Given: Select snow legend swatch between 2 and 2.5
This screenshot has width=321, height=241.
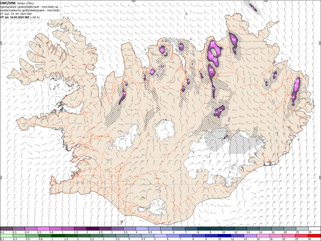Looking at the screenshot, I should pyautogui.click(x=93, y=229).
